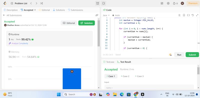The height and width of the screenshot is (98, 200).
Task: Switch to the Testcase tab
Action: (x=109, y=62)
